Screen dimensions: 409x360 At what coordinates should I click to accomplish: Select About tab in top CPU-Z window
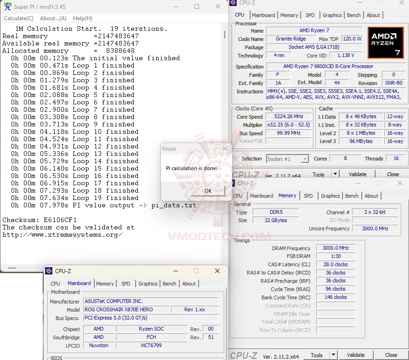(x=373, y=15)
